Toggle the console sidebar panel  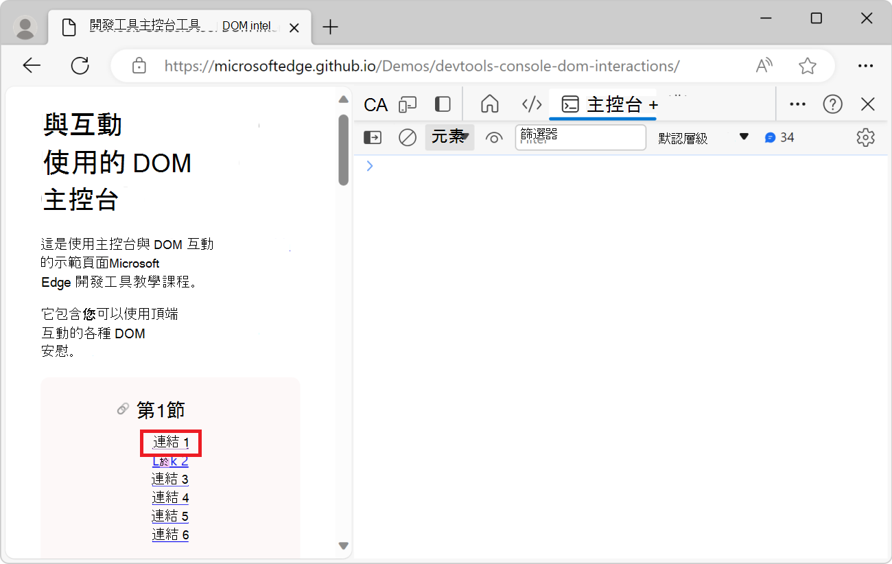[x=373, y=138]
